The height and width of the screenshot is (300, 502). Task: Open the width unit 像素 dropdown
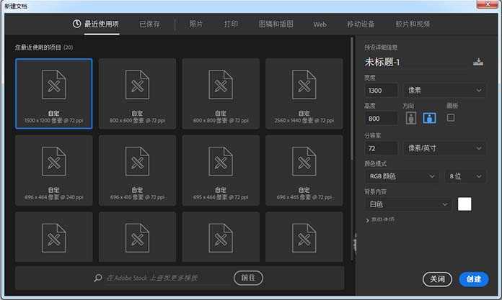pos(444,90)
